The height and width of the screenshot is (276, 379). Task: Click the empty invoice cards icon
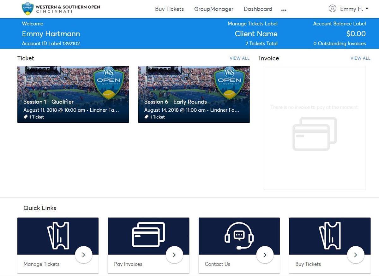(x=315, y=134)
